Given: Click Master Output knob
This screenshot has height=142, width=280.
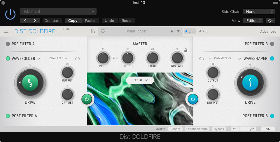Looking at the screenshot, I should tap(128, 58).
